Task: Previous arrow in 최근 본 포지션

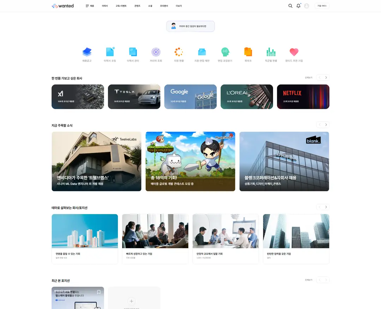Action: coord(320,280)
